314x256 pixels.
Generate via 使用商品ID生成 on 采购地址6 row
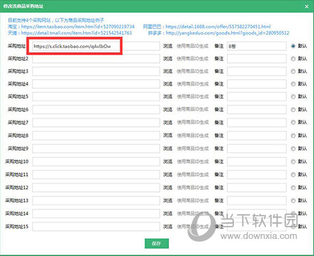pos(193,110)
